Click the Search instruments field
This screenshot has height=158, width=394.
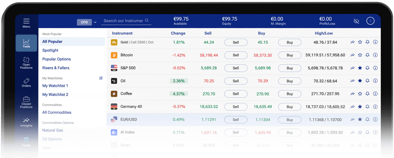point(123,21)
